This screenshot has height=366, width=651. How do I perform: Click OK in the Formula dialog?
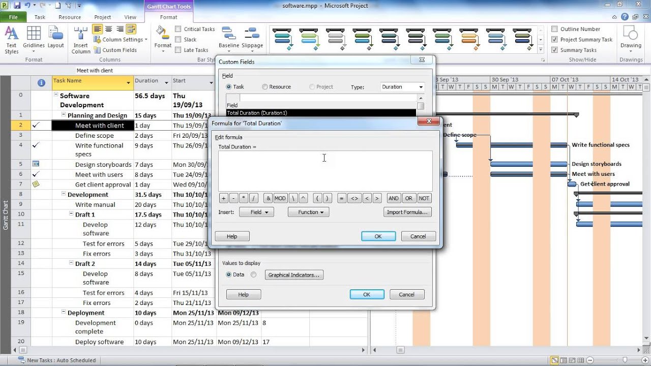coord(378,236)
